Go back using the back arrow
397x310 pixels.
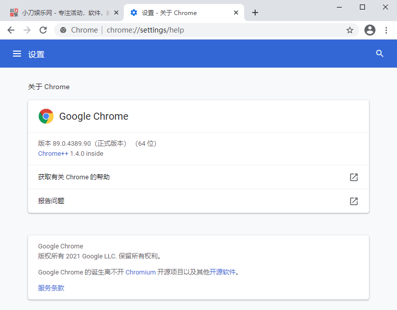[11, 30]
